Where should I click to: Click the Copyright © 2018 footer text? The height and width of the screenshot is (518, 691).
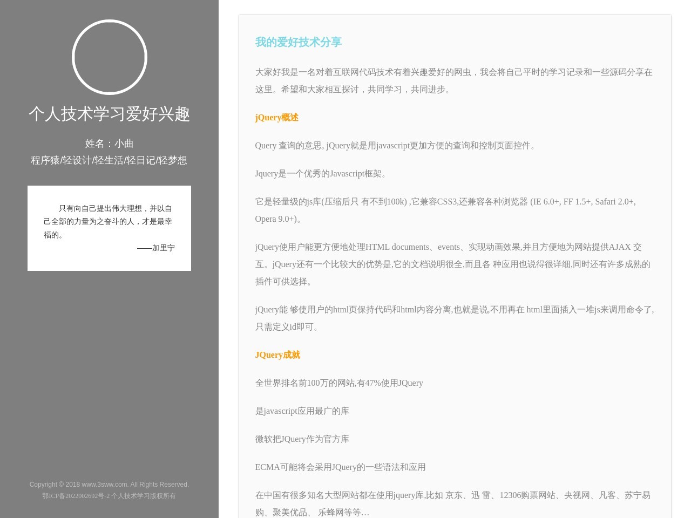[109, 485]
